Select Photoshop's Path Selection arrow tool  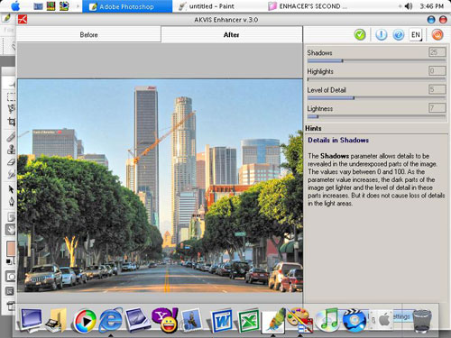(x=11, y=189)
